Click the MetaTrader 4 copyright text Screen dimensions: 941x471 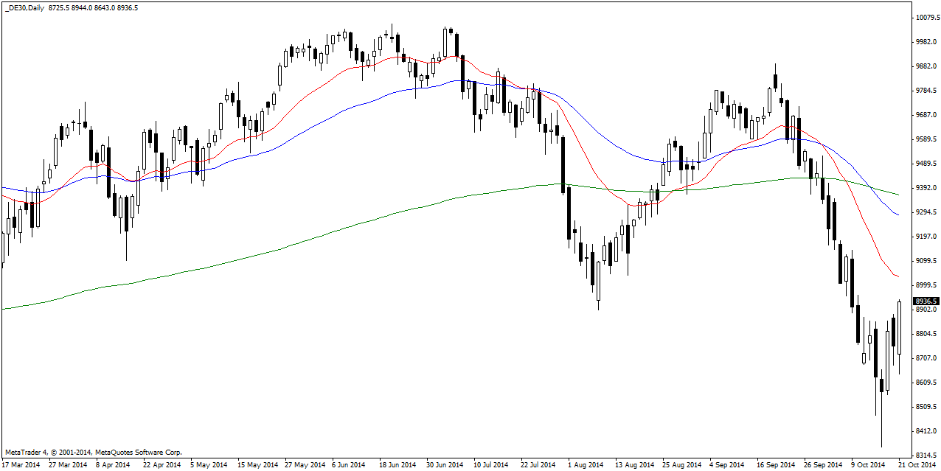tap(94, 452)
